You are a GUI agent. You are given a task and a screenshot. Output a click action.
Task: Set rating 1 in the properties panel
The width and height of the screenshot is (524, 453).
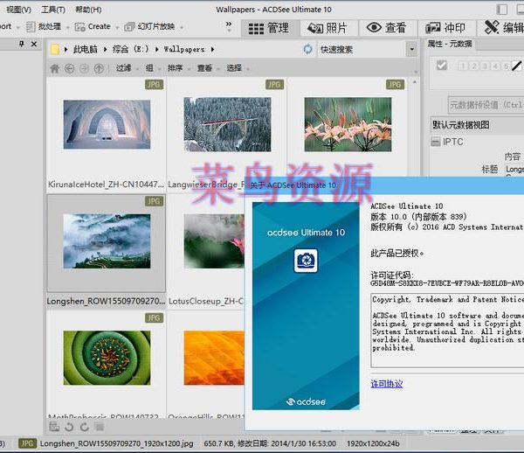coord(462,66)
